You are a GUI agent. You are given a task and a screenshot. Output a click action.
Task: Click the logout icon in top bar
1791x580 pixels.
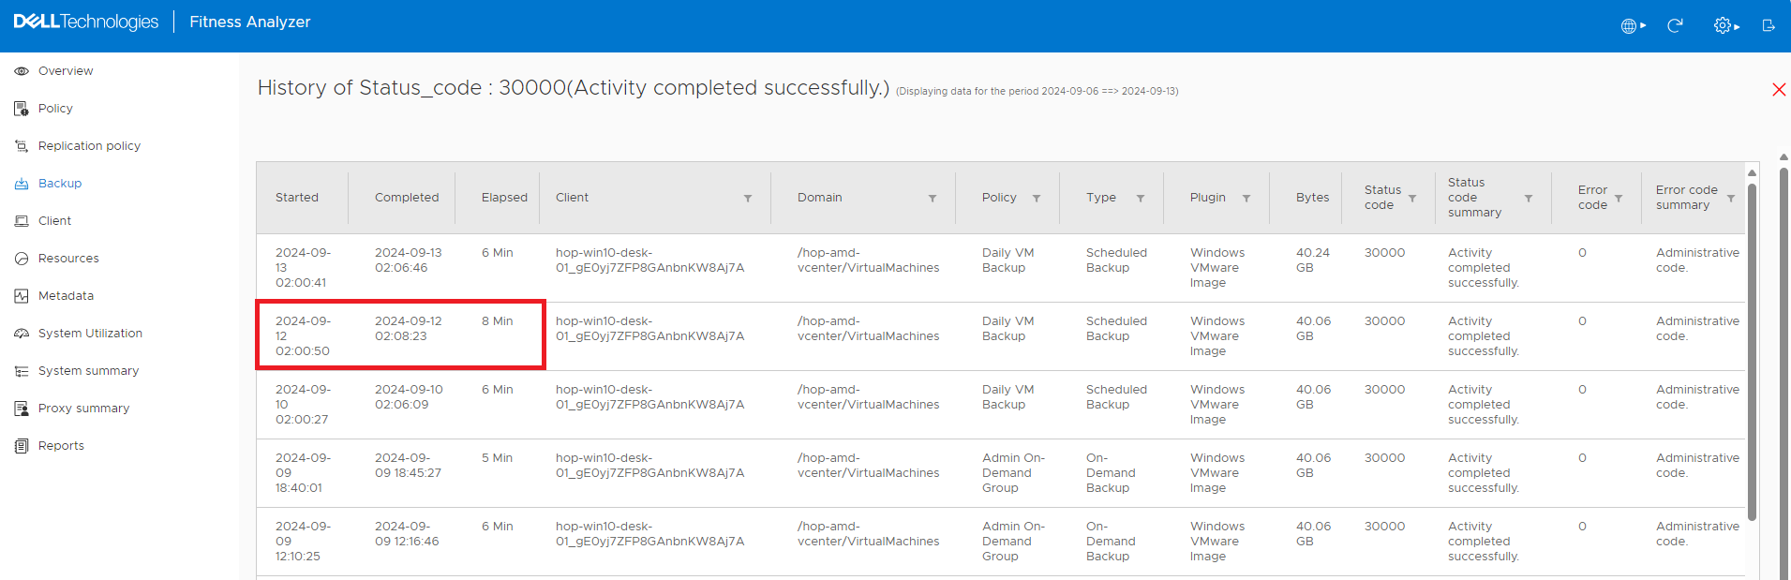[1769, 25]
